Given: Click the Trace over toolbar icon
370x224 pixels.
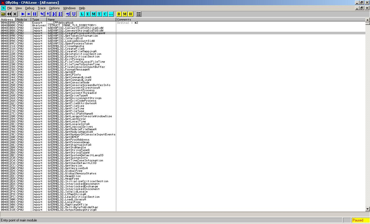Looking at the screenshot, I should 60,14.
